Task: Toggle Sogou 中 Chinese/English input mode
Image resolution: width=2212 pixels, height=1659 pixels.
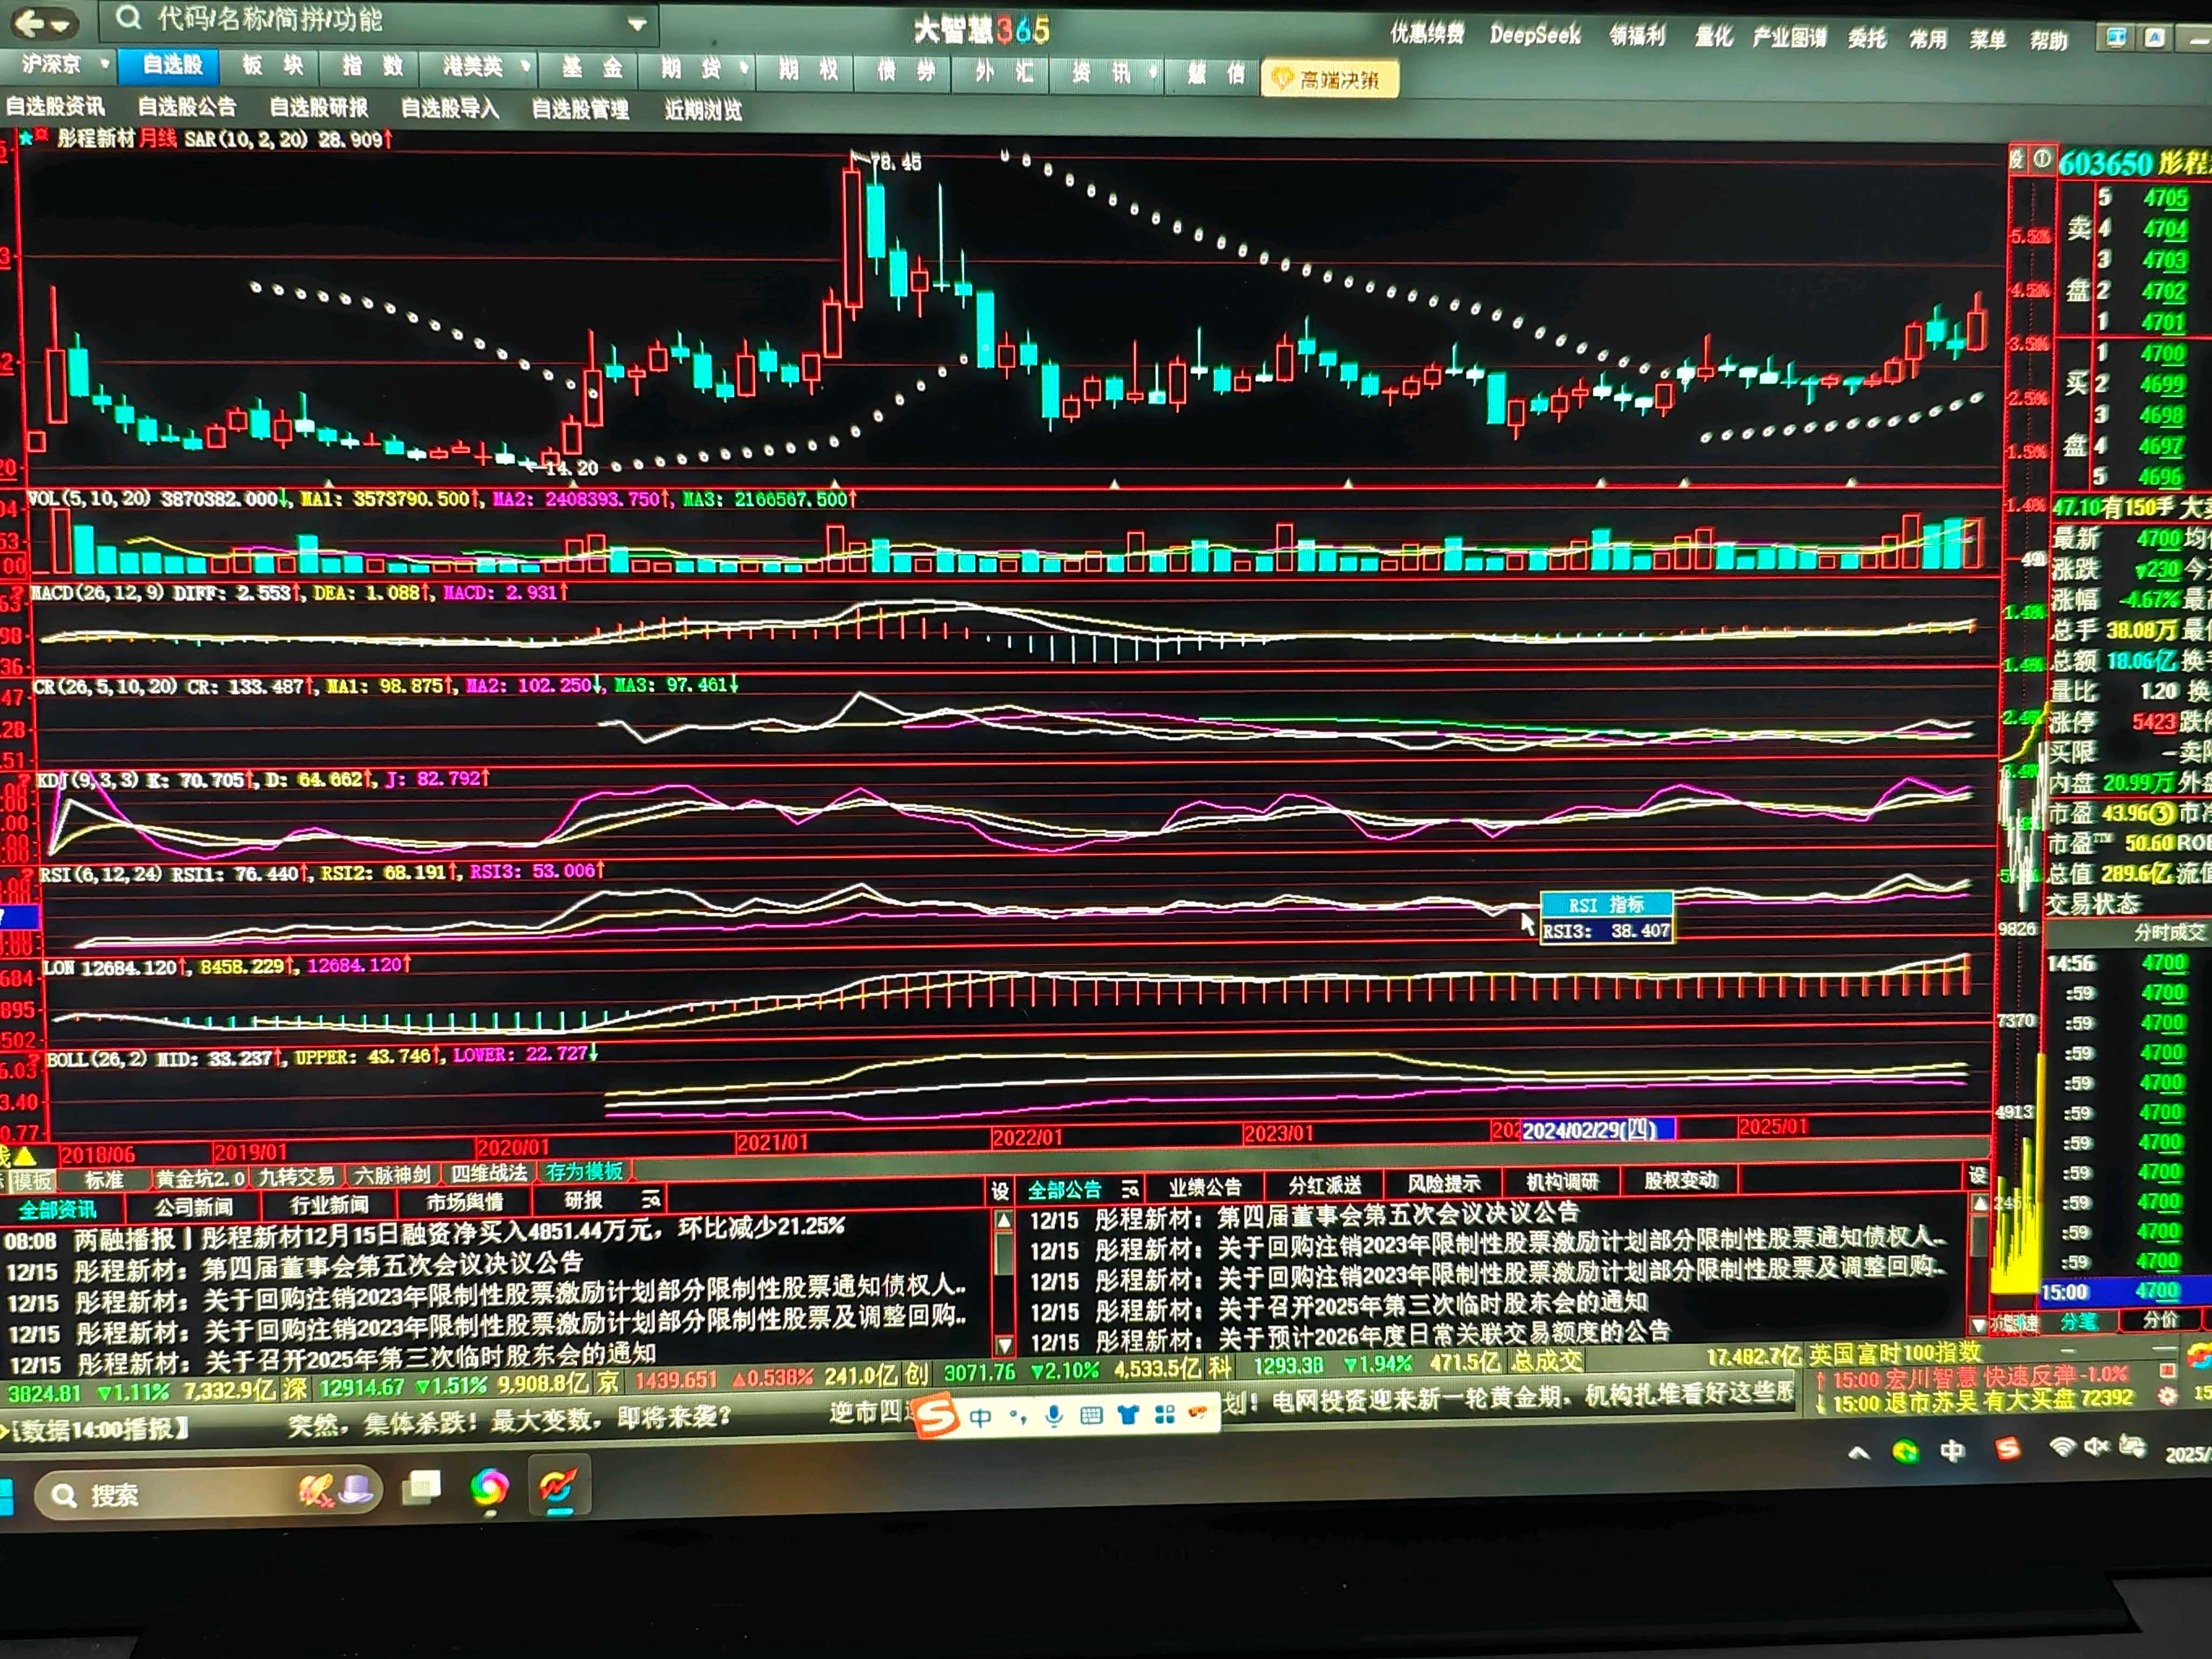Action: 980,1416
